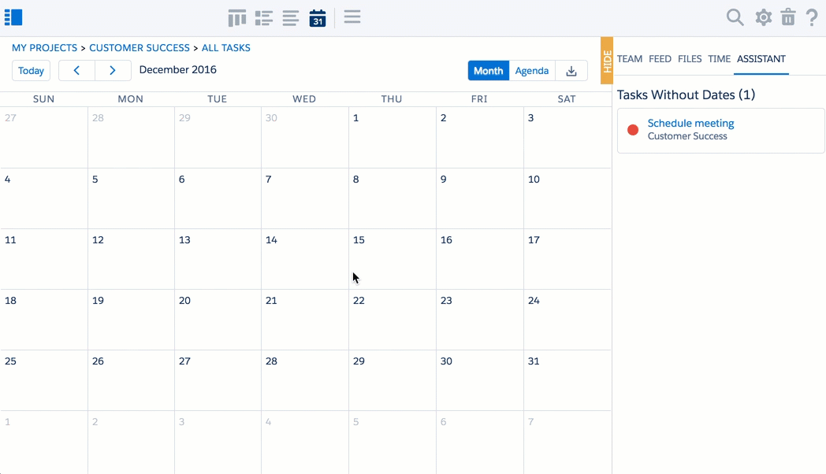Viewport: 826px width, 474px height.
Task: Open the TIME tab
Action: coord(719,59)
